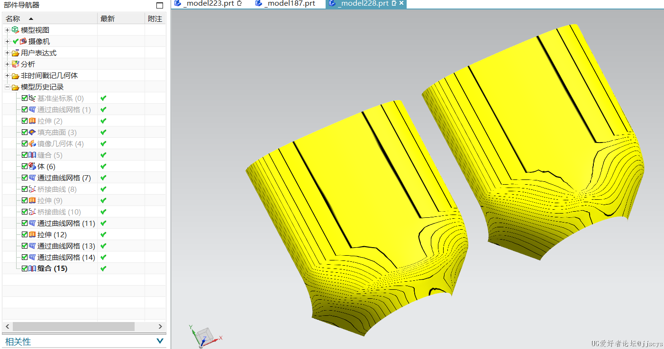
Task: Click the 镜像几何体 (4) feature icon
Action: (x=32, y=143)
